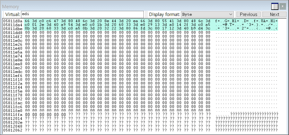This screenshot has width=289, height=135.
Task: Click first byte c0 in row 05811da4
Action: 27,25
